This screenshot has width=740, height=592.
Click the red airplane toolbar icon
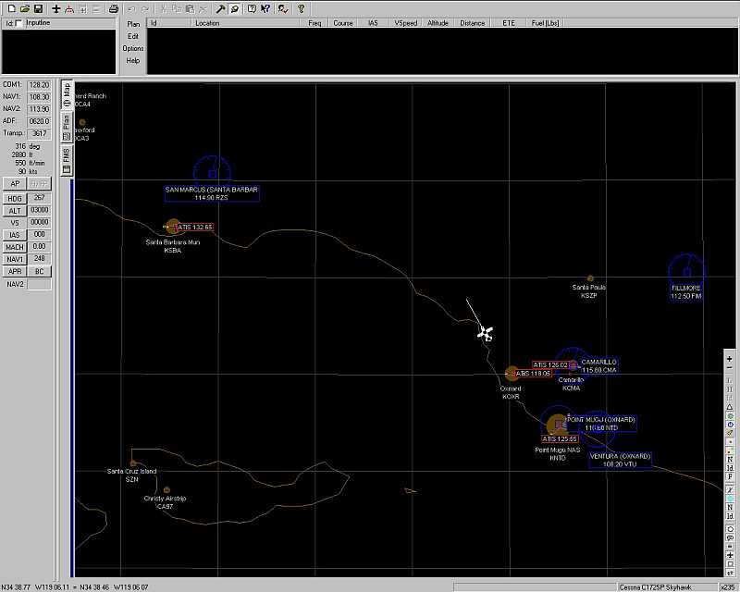point(69,8)
